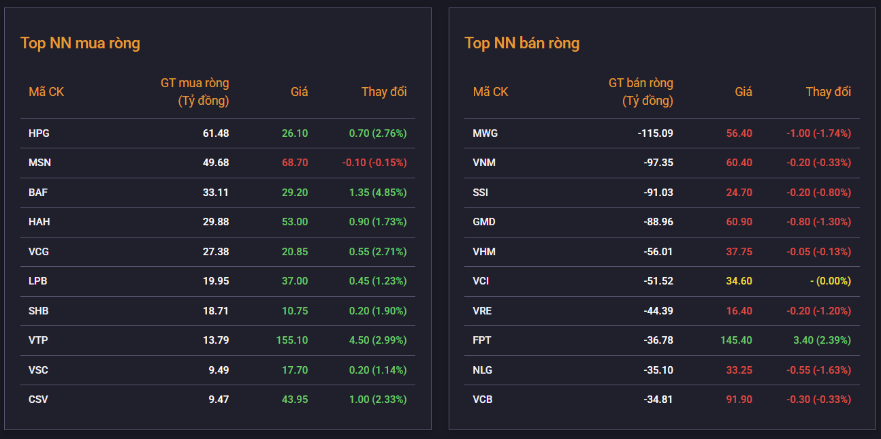
Task: Click the SSI stock code
Action: pos(481,193)
